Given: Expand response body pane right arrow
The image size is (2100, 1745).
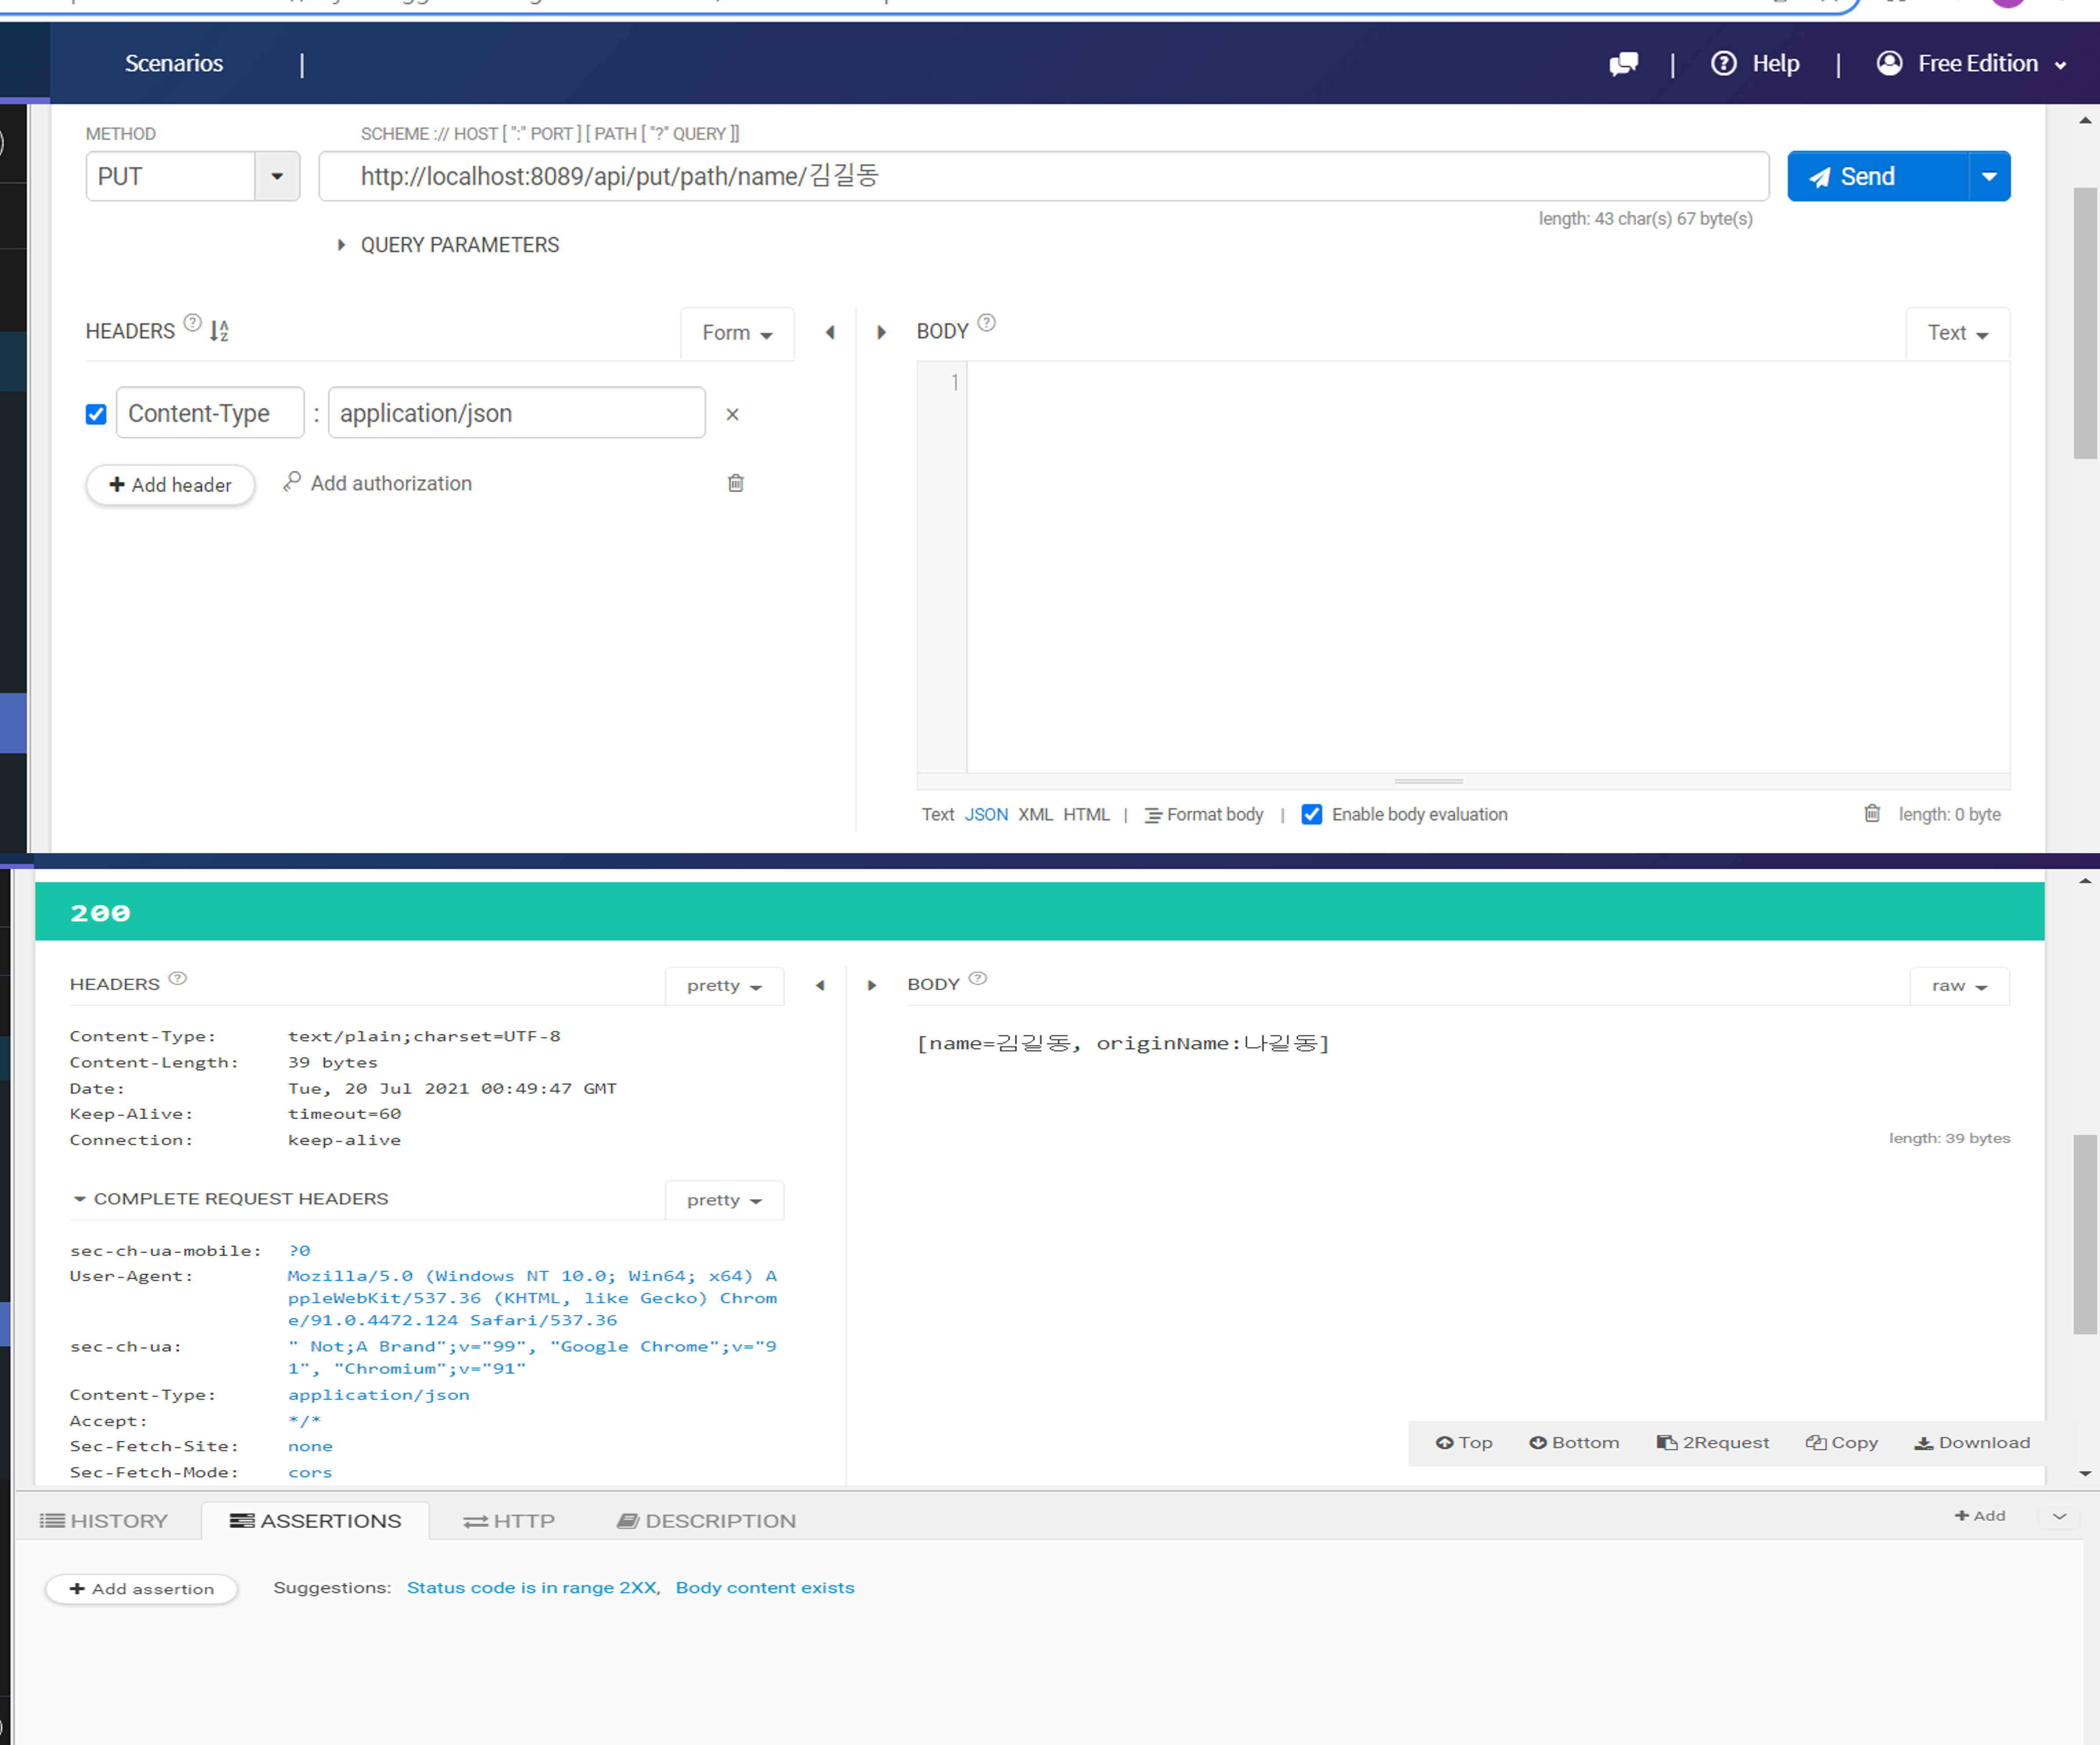Looking at the screenshot, I should click(x=872, y=986).
